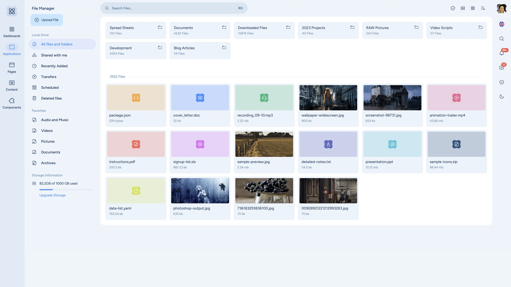Open Documents favorite in sidebar
This screenshot has width=511, height=287.
click(62, 152)
